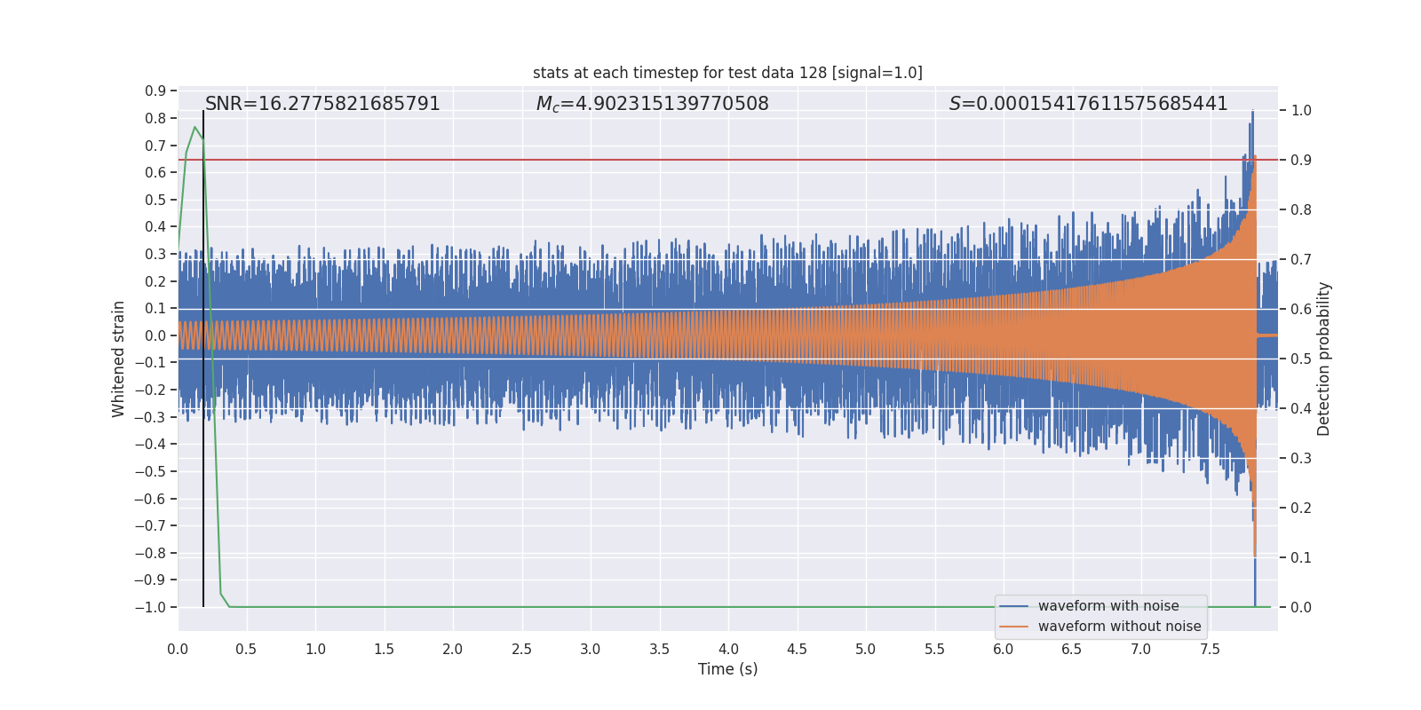1421x710 pixels.
Task: Click the 'waveform with noise' legend entry
Action: tap(1108, 606)
